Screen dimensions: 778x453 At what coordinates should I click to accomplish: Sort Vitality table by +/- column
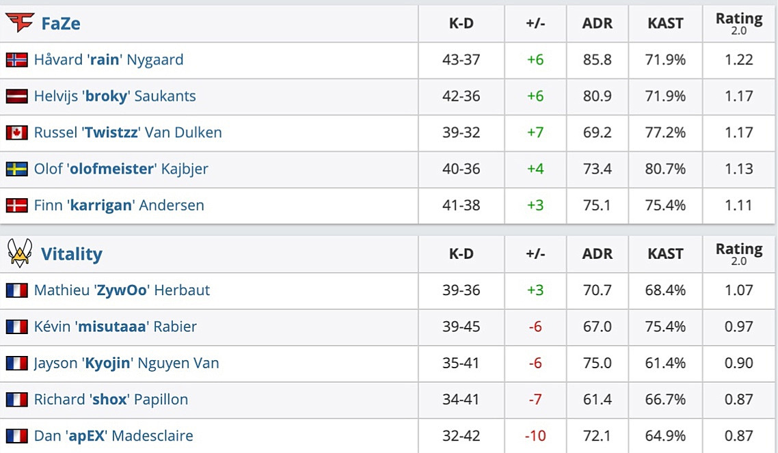click(x=535, y=254)
